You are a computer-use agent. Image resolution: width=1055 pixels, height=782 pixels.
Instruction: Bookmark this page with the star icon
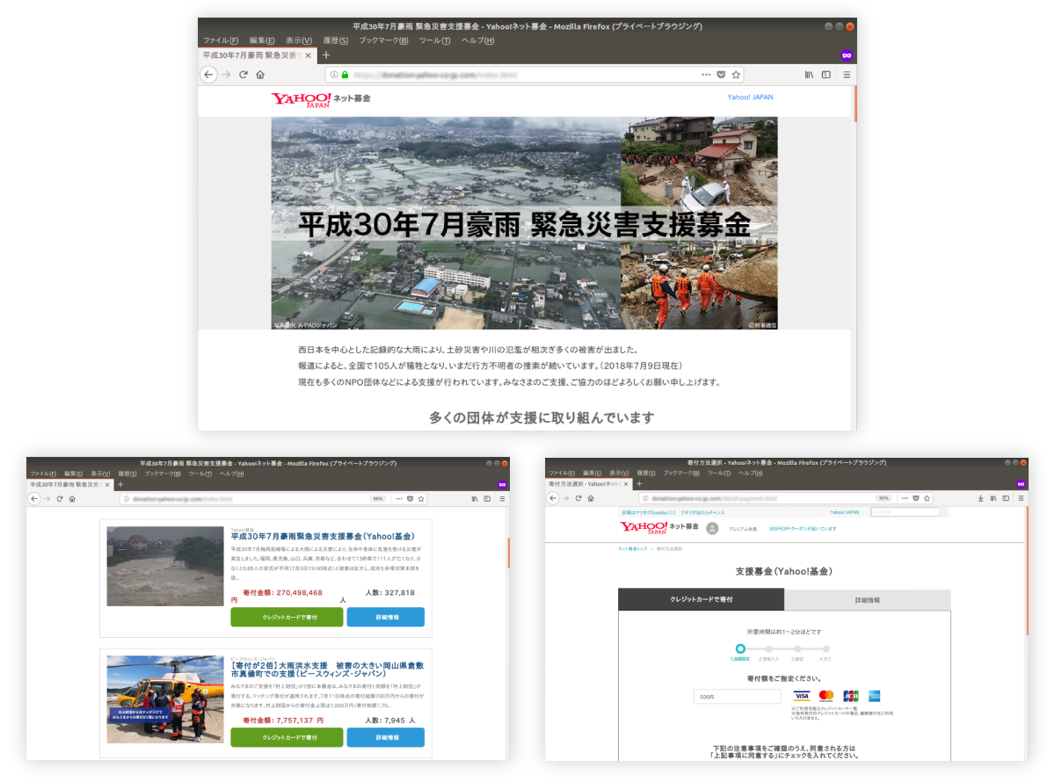(x=737, y=75)
